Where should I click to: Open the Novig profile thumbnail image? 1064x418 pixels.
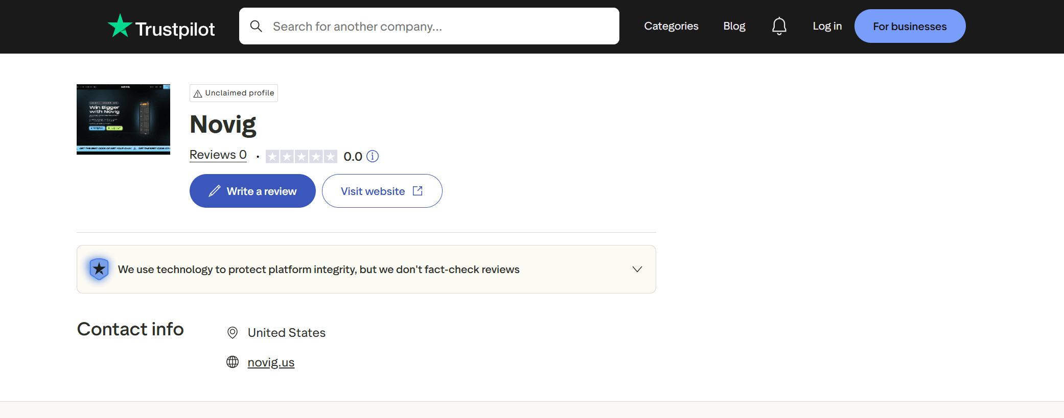point(123,119)
